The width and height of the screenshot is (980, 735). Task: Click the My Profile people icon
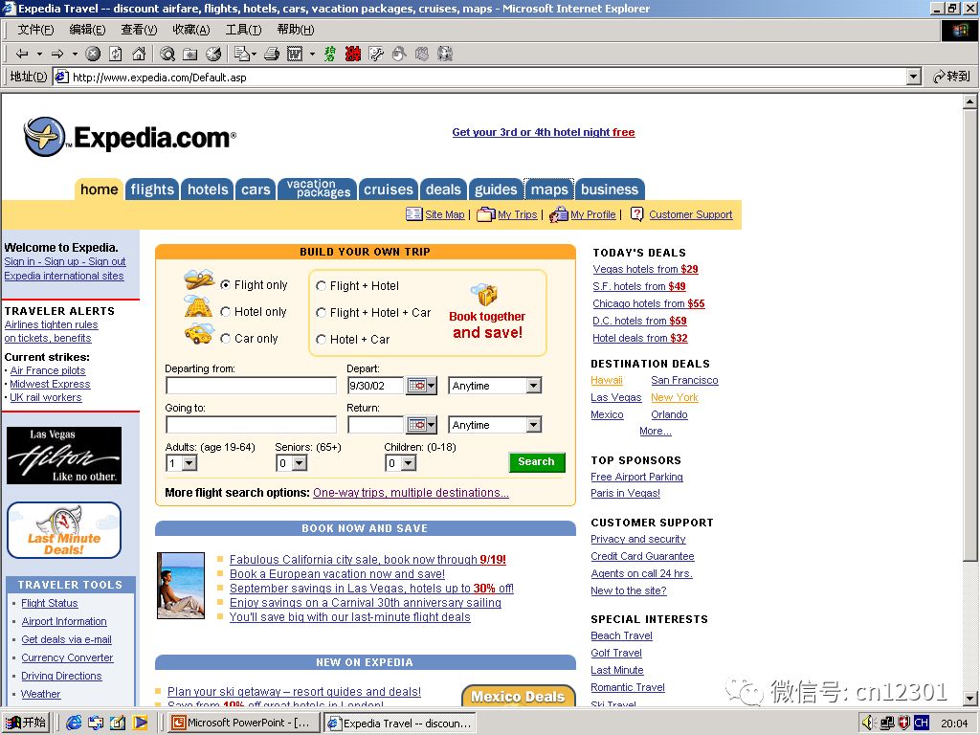558,214
